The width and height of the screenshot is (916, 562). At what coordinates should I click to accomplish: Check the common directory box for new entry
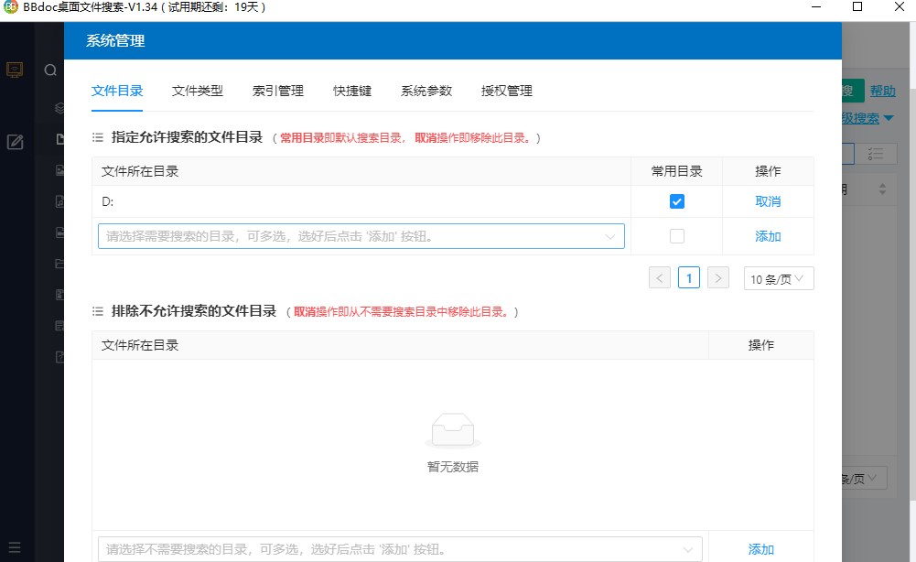[x=676, y=236]
